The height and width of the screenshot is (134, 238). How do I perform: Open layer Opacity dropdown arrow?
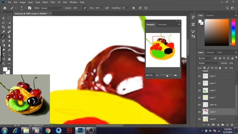[x=235, y=63]
